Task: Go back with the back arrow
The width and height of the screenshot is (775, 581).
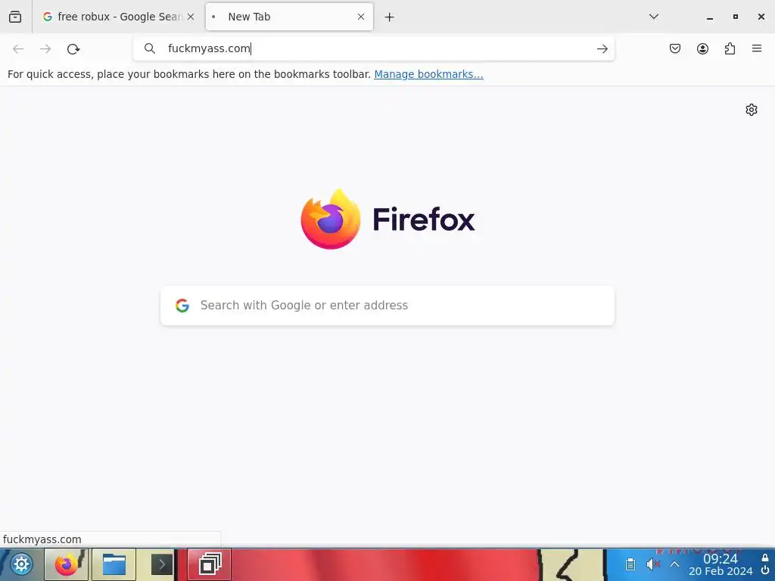Action: [x=18, y=49]
